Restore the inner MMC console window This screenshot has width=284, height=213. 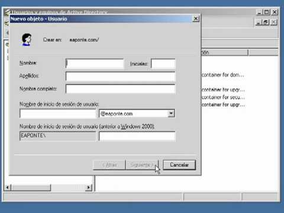pos(266,22)
